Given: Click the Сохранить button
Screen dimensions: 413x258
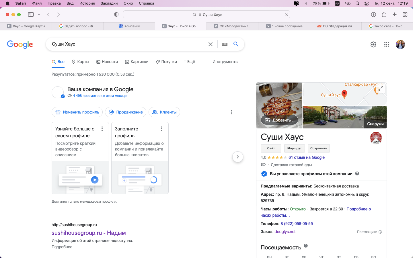Looking at the screenshot, I should [319, 148].
